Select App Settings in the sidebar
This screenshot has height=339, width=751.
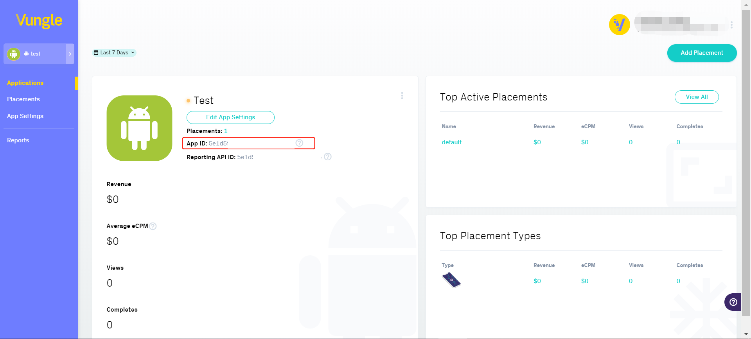(25, 116)
